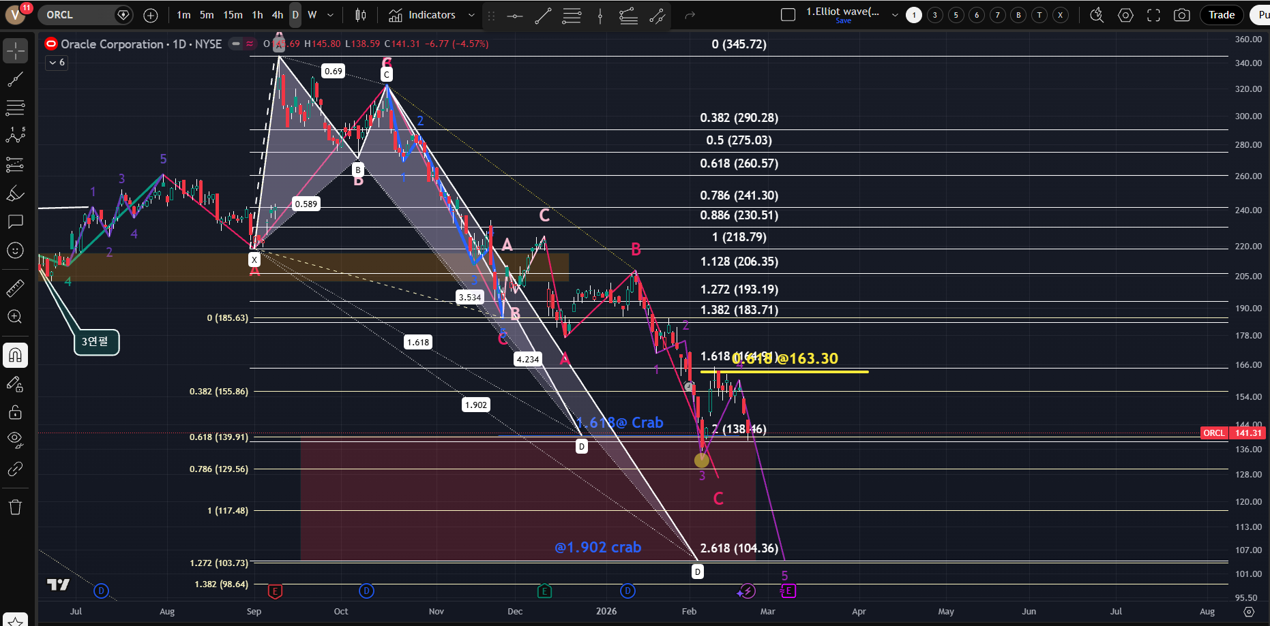Select the ruler measure tool
The width and height of the screenshot is (1270, 626).
coord(15,289)
